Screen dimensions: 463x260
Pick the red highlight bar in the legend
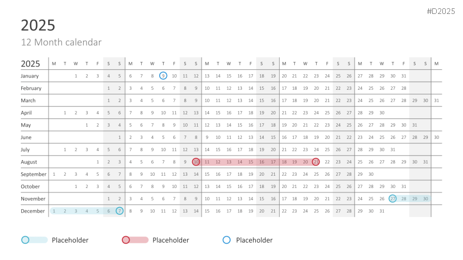click(x=140, y=240)
